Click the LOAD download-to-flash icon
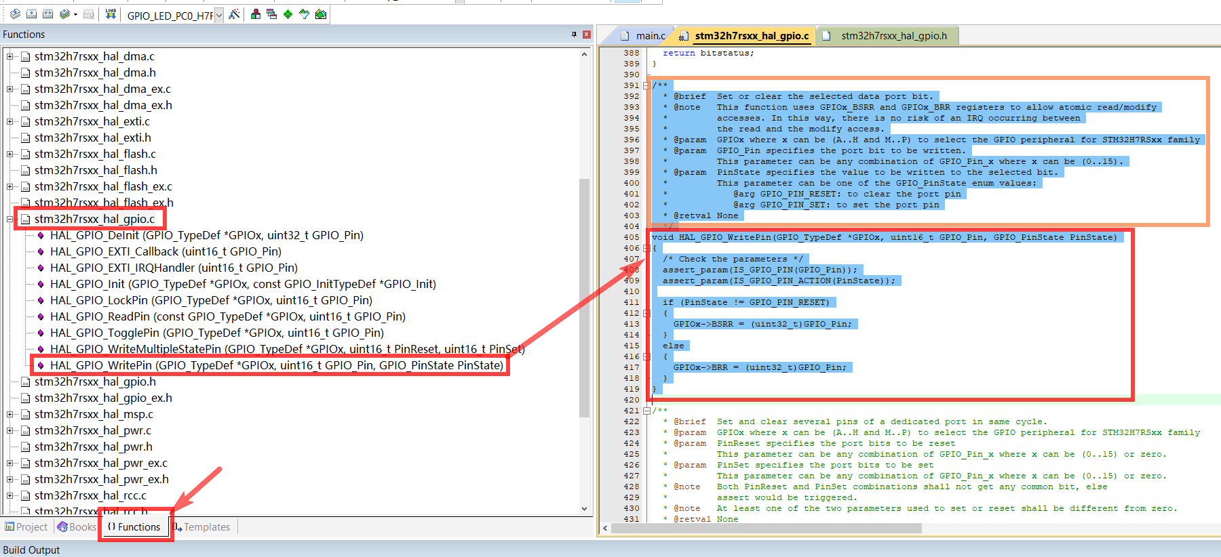The image size is (1221, 557). coord(111,14)
